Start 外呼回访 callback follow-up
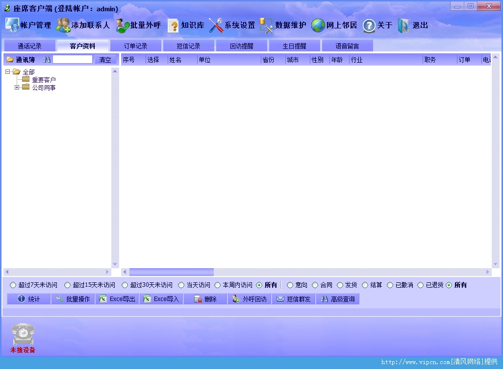503x369 pixels. click(250, 299)
